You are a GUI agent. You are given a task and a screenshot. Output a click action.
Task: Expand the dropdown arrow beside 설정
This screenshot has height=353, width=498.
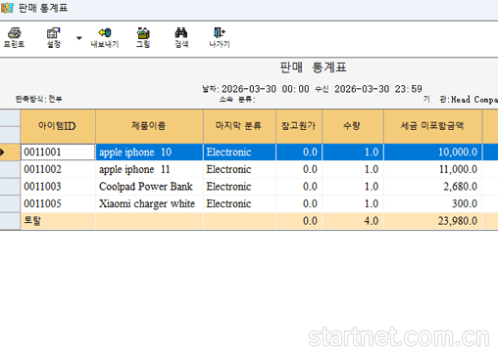coord(79,38)
